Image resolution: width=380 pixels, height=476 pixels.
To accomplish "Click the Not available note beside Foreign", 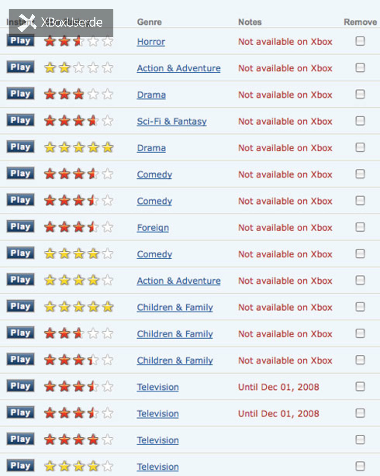I will (x=285, y=228).
